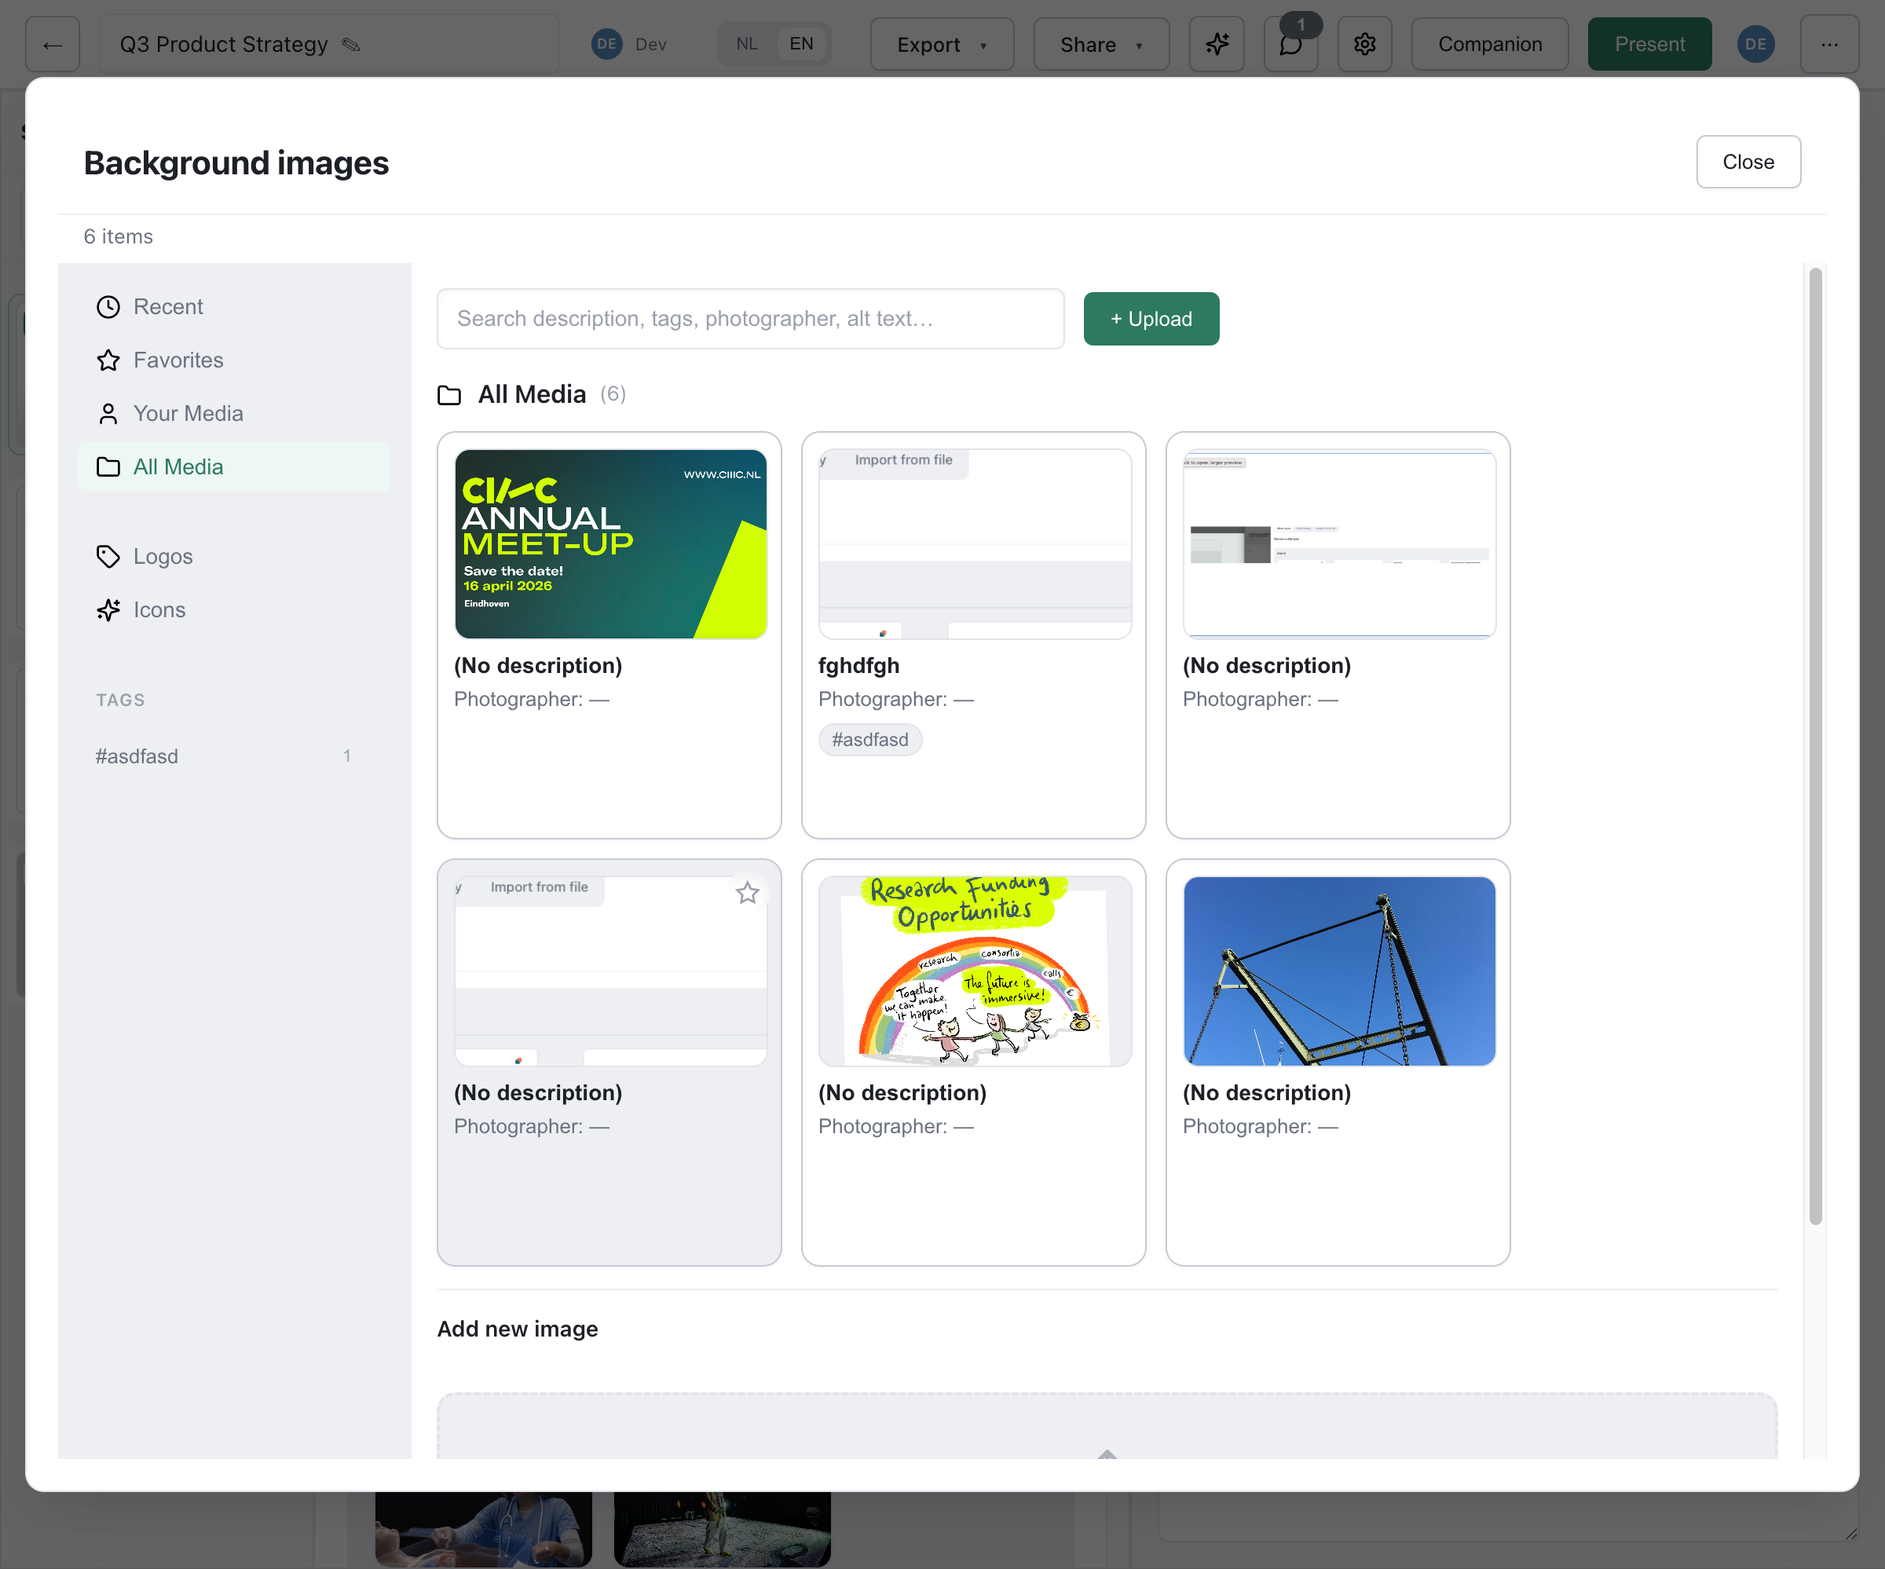This screenshot has height=1569, width=1885.
Task: Click the Recent clock icon
Action: pyautogui.click(x=108, y=307)
